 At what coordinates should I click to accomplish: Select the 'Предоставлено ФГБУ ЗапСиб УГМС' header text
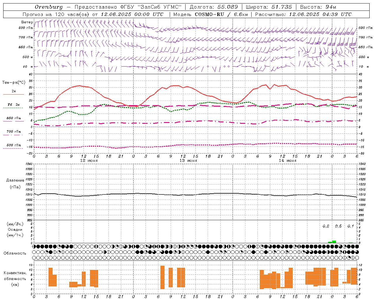click(128, 7)
